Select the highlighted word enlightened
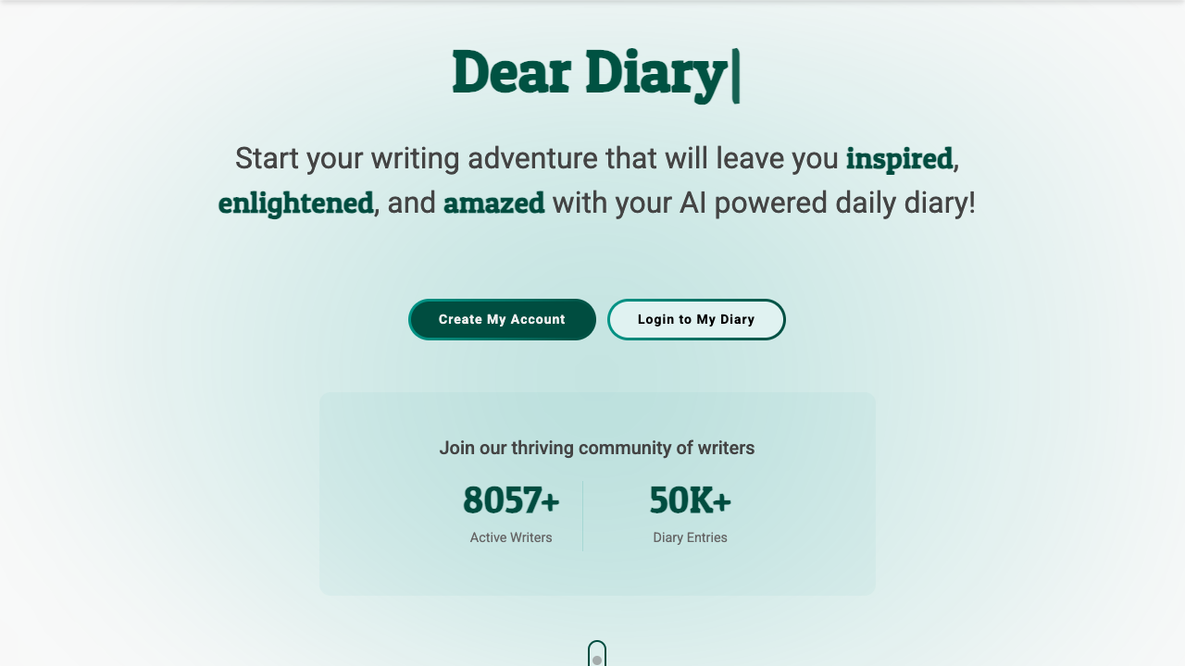 (x=294, y=203)
